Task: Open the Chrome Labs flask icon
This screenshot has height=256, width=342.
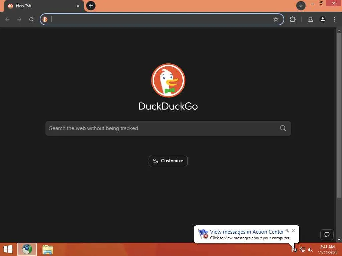Action: [x=311, y=19]
